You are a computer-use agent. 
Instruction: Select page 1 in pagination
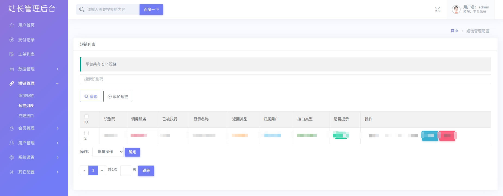[93, 170]
